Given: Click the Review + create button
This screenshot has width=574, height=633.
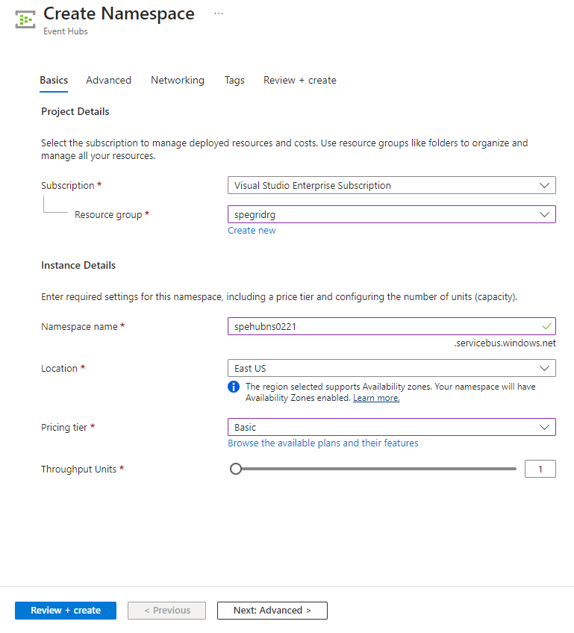Looking at the screenshot, I should click(66, 611).
